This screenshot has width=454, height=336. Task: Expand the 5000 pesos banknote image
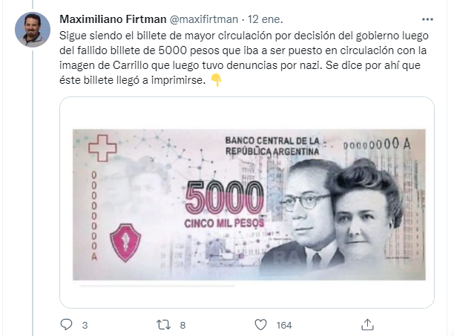pos(249,205)
